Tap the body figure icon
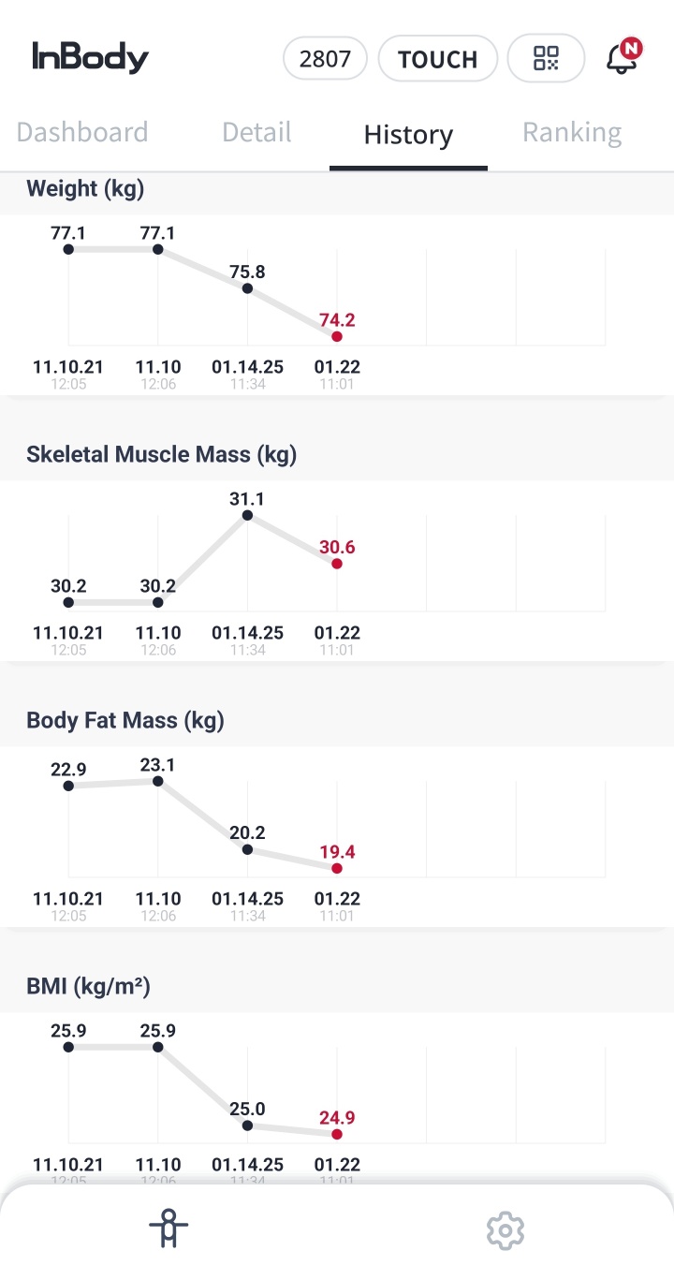The image size is (674, 1280). 168,1229
